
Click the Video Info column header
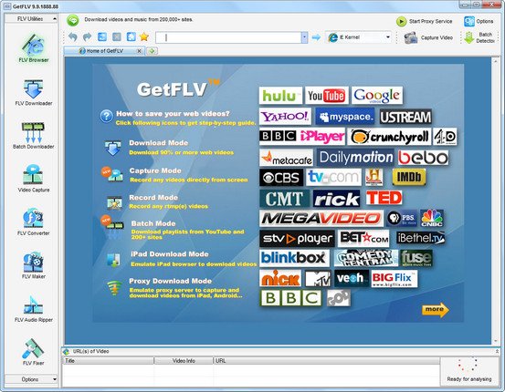click(x=184, y=361)
